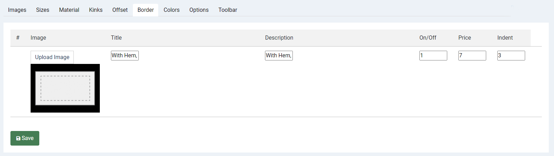Click the hem border preview thumbnail
This screenshot has width=554, height=156.
coord(65,88)
